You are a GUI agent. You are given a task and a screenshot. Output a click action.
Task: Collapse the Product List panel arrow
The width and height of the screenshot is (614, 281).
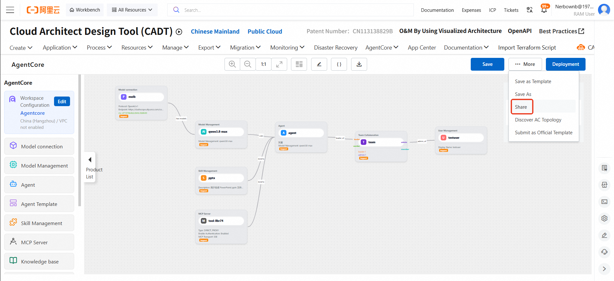90,160
